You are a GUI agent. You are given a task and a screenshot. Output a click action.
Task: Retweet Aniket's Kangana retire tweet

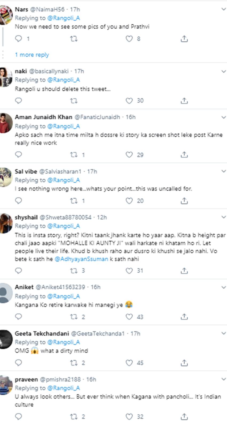pyautogui.click(x=74, y=317)
